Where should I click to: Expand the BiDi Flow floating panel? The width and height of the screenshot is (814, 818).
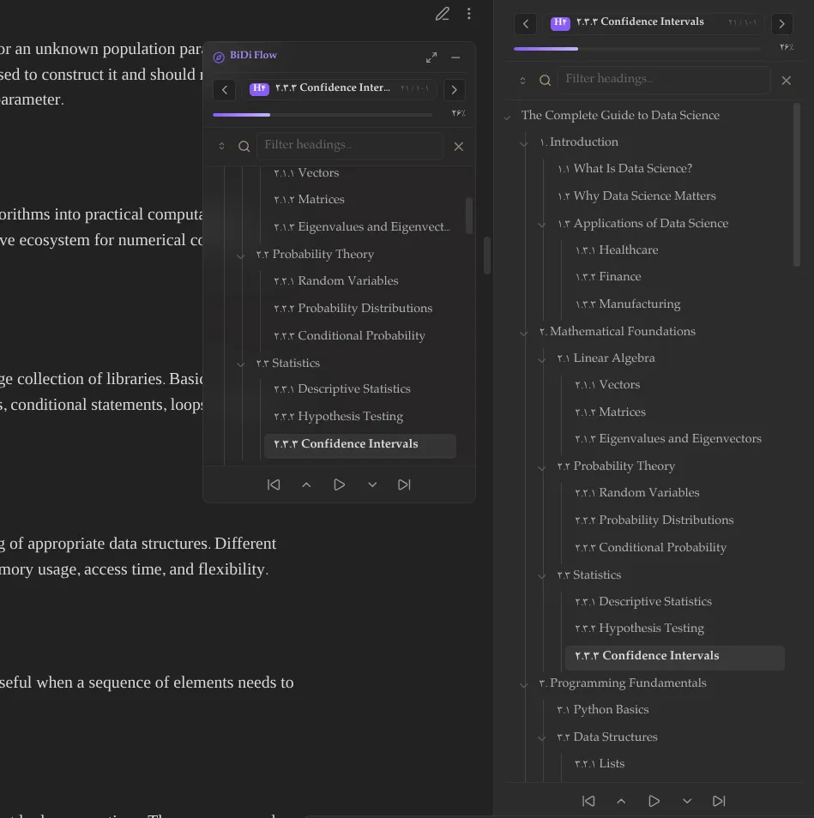pos(431,57)
